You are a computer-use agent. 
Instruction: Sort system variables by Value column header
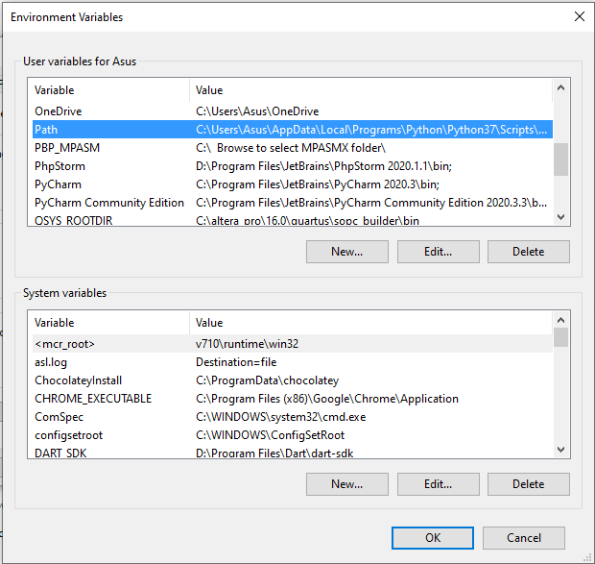point(369,323)
